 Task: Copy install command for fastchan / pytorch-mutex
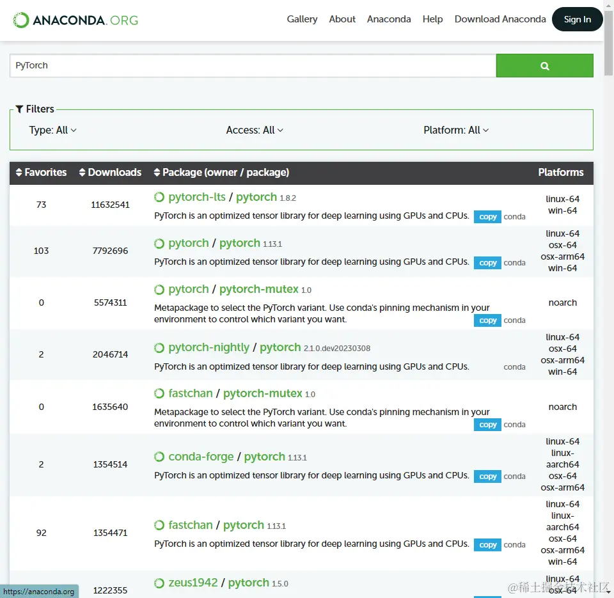pyautogui.click(x=487, y=425)
